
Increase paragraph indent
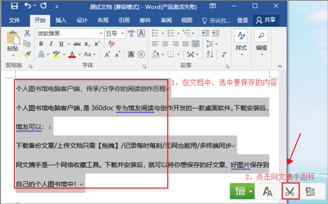point(216,33)
